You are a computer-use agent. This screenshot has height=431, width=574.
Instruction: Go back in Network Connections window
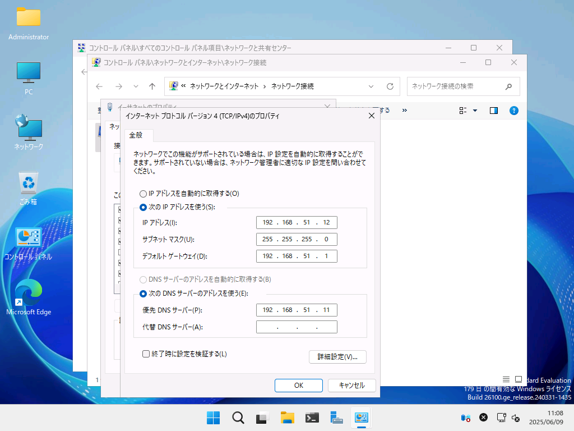coord(99,86)
